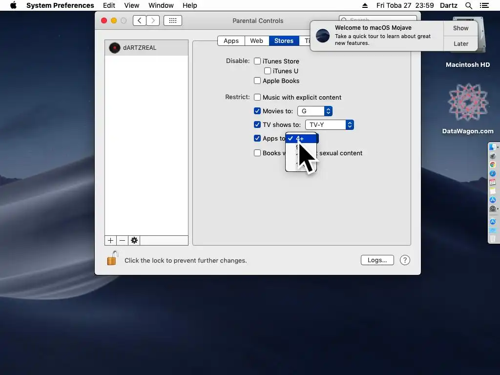The image size is (500, 375).
Task: Restrict music with explicit content
Action: 257,97
